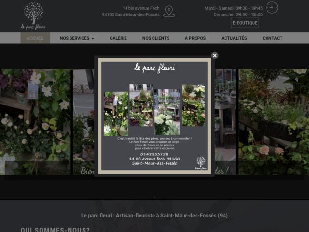
Task: Open the CONTACT page
Action: pyautogui.click(x=272, y=38)
